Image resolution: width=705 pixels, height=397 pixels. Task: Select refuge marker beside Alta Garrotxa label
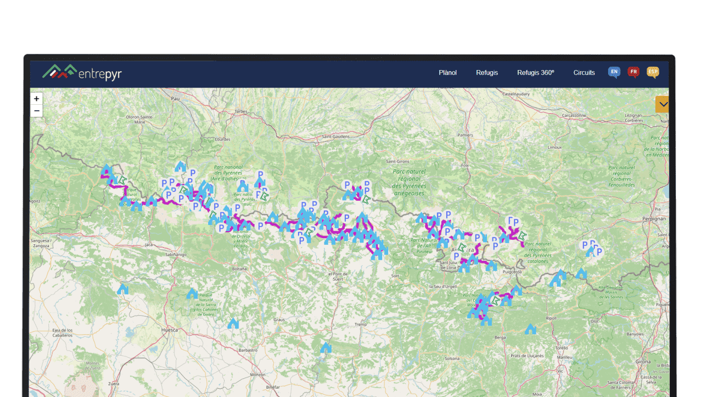pos(581,273)
